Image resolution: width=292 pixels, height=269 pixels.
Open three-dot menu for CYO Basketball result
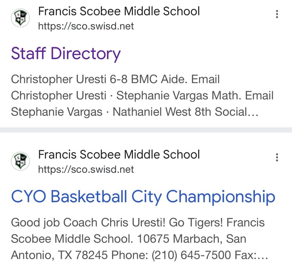click(x=277, y=157)
